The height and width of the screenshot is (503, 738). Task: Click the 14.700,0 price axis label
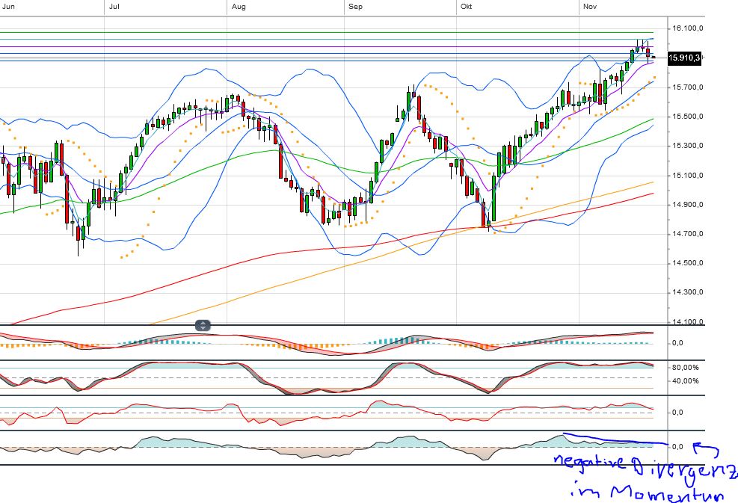pyautogui.click(x=688, y=233)
